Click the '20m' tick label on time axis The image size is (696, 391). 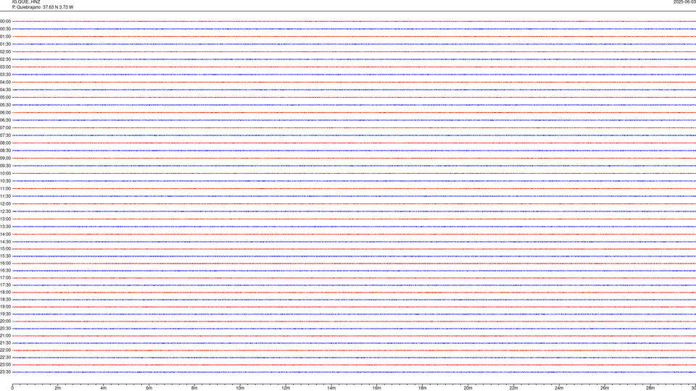coord(468,388)
